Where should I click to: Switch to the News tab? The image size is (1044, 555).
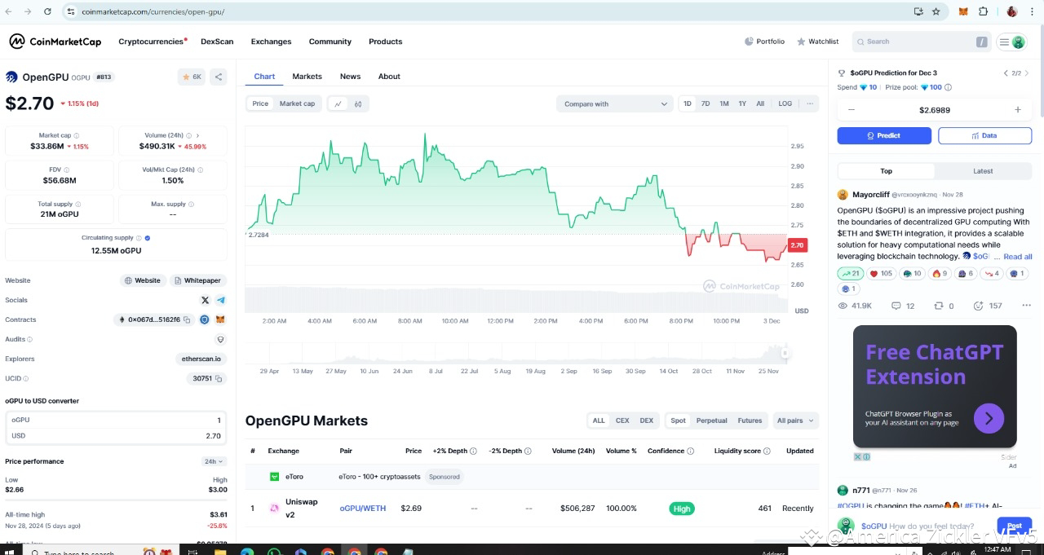click(350, 77)
